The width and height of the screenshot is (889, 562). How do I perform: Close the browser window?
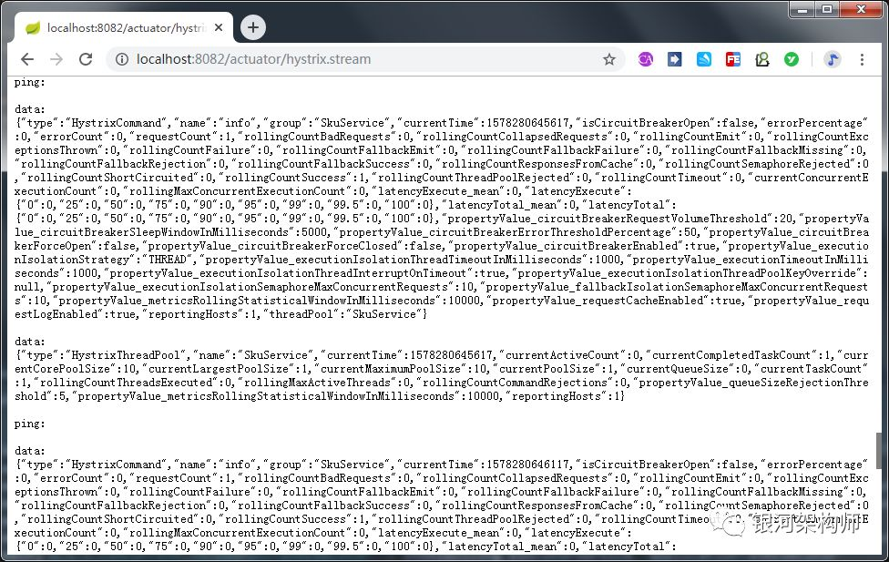[861, 10]
